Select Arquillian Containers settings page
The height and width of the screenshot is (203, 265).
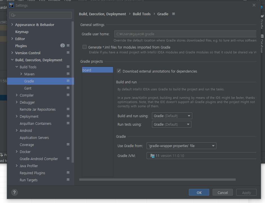(36, 123)
